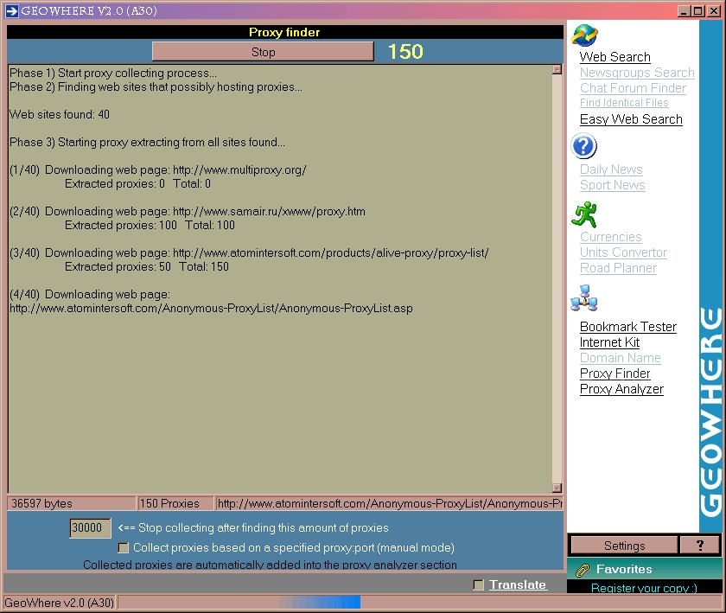Viewport: 726px width, 613px height.
Task: Click 'Extracted proxies: 100 Total: 100' line
Action: pos(150,225)
